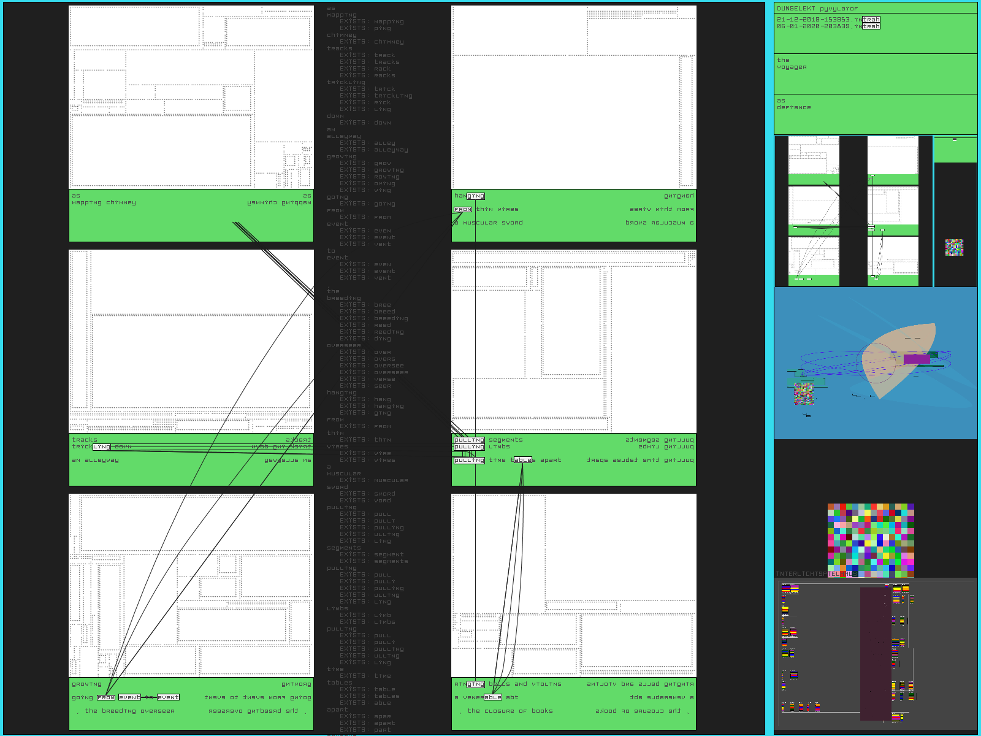The height and width of the screenshot is (736, 981).
Task: Click the purple block in the blue 3D view
Action: tap(916, 359)
